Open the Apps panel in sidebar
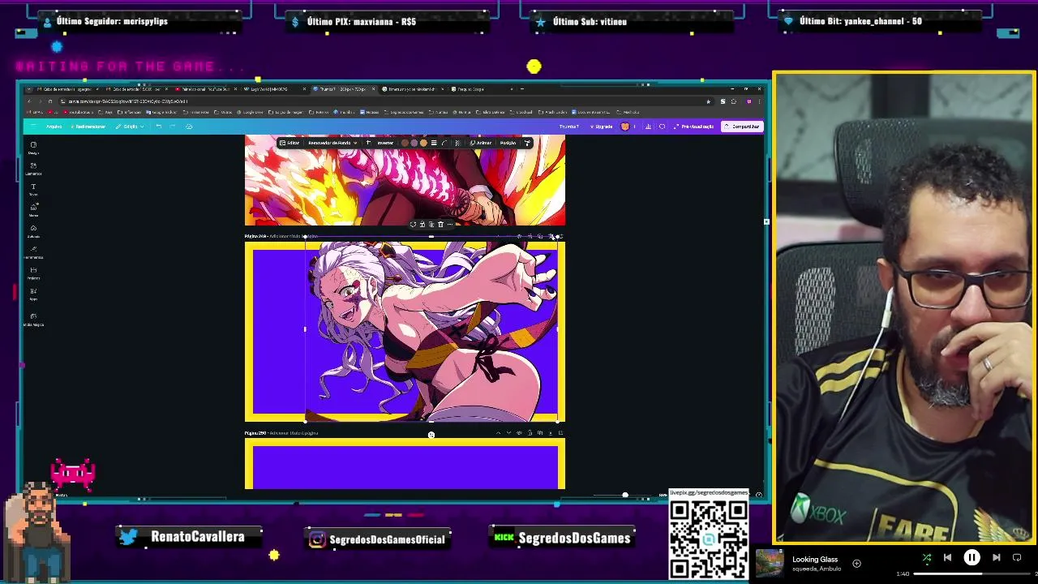 click(x=33, y=294)
